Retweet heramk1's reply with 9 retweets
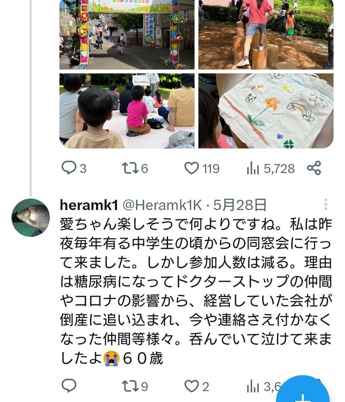Viewport: 345px width, 402px height. click(x=135, y=386)
